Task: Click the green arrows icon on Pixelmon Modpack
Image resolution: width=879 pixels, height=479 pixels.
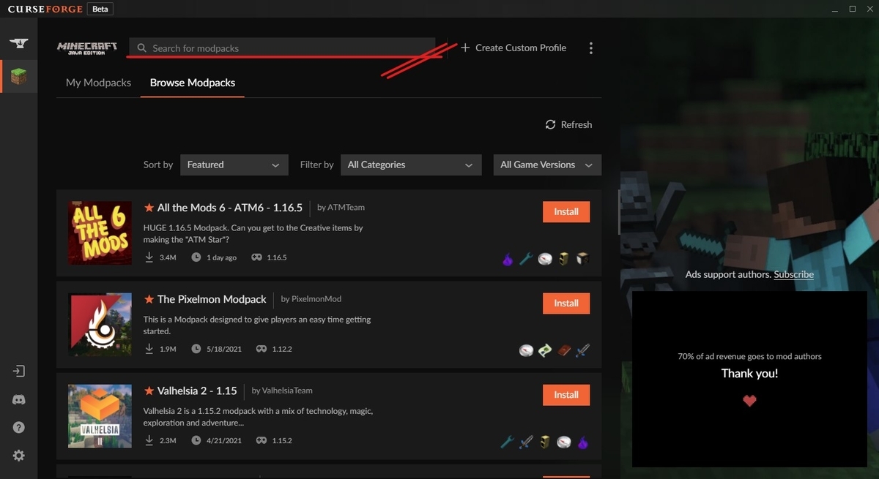Action: click(x=545, y=350)
